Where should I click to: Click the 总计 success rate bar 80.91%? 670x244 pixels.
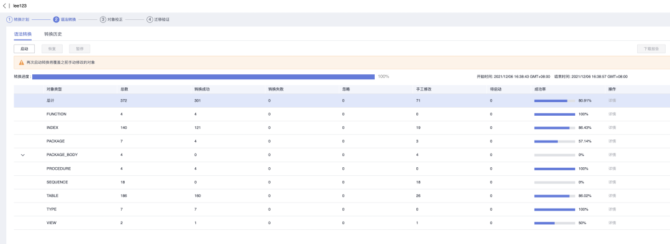click(x=555, y=101)
